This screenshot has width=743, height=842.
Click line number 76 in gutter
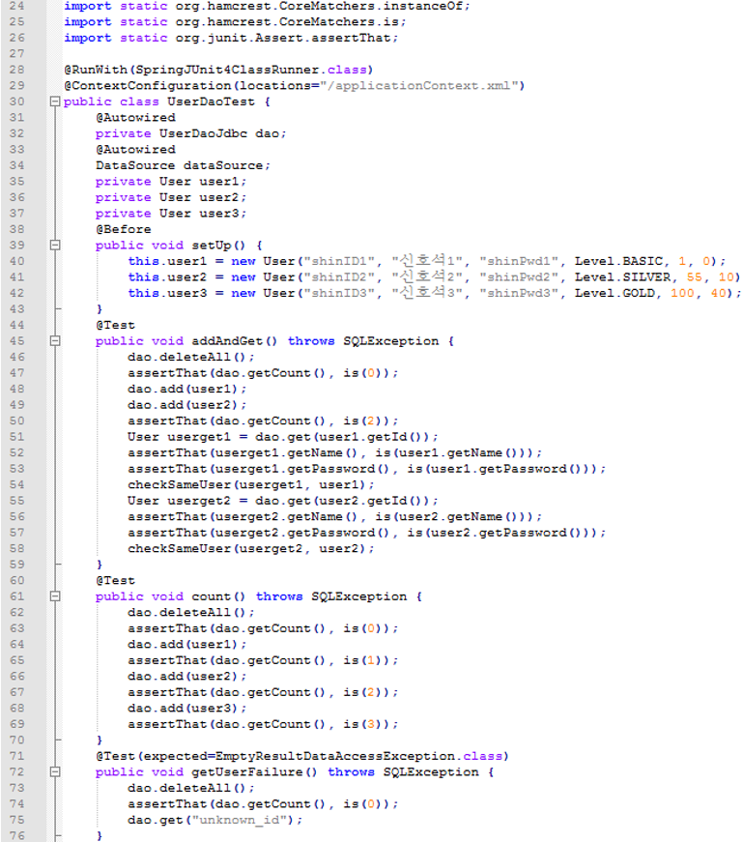(x=16, y=835)
